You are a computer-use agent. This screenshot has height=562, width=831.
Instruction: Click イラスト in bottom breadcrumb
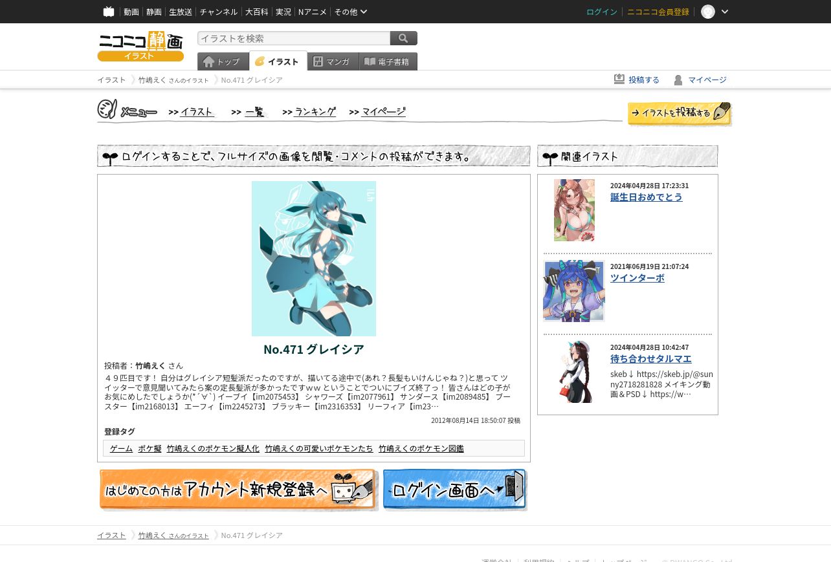click(111, 535)
